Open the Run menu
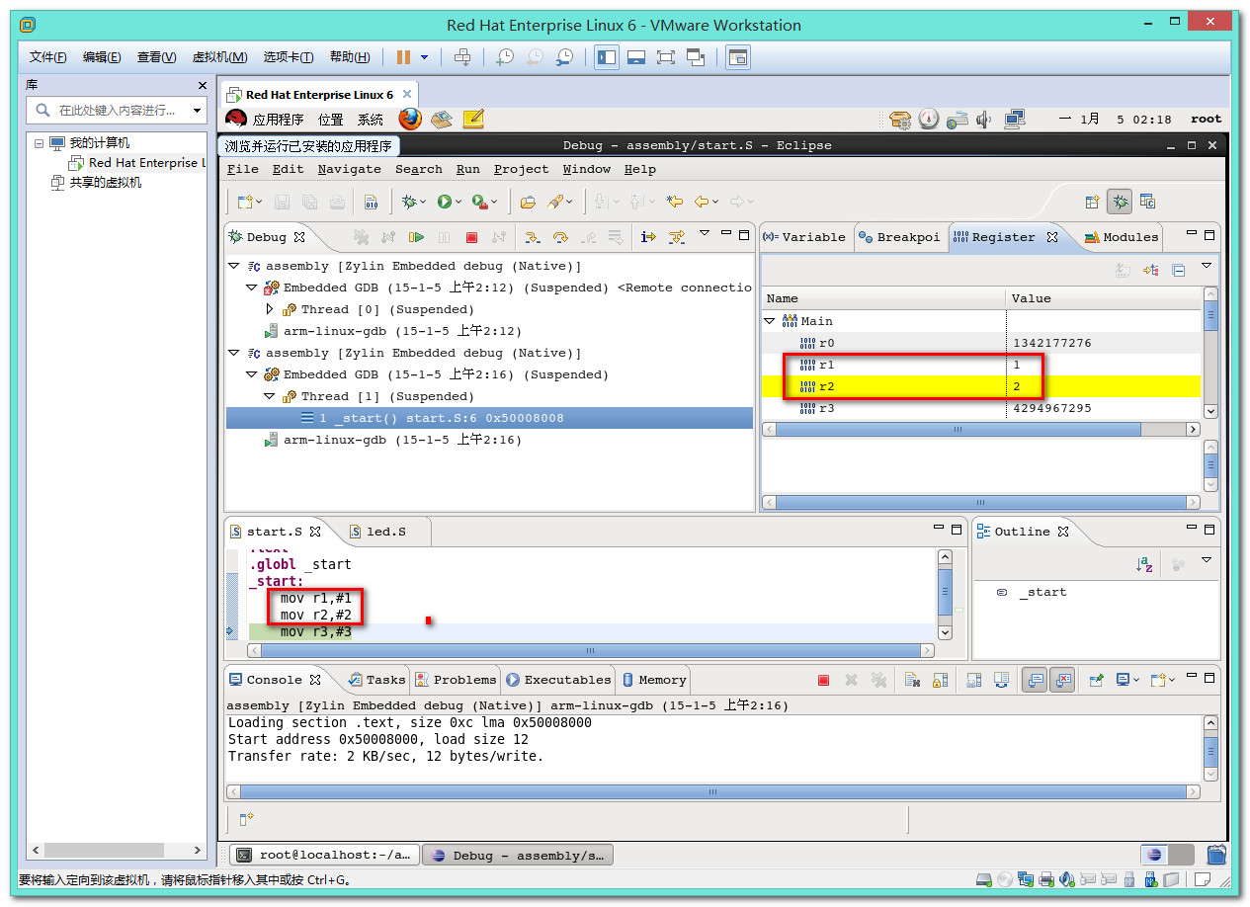 (x=467, y=169)
